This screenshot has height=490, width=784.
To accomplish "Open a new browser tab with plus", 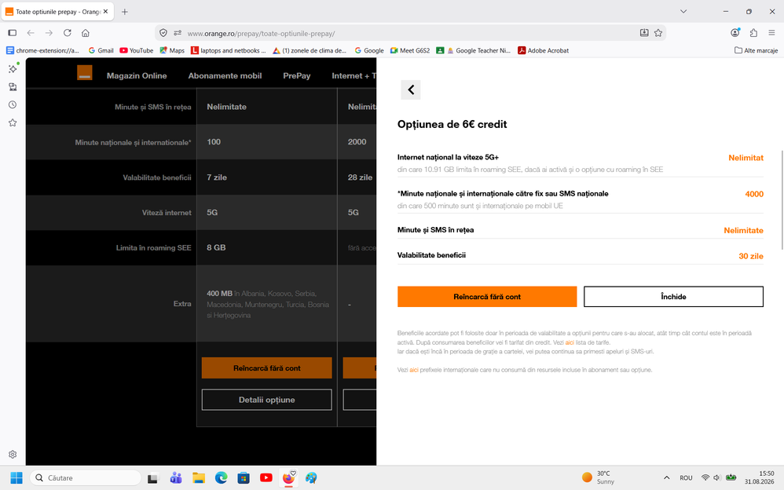I will [124, 12].
